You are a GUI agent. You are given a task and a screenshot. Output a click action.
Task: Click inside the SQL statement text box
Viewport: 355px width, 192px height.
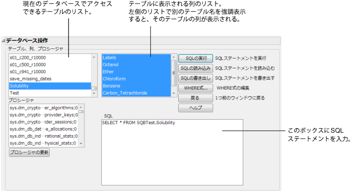pyautogui.click(x=172, y=152)
